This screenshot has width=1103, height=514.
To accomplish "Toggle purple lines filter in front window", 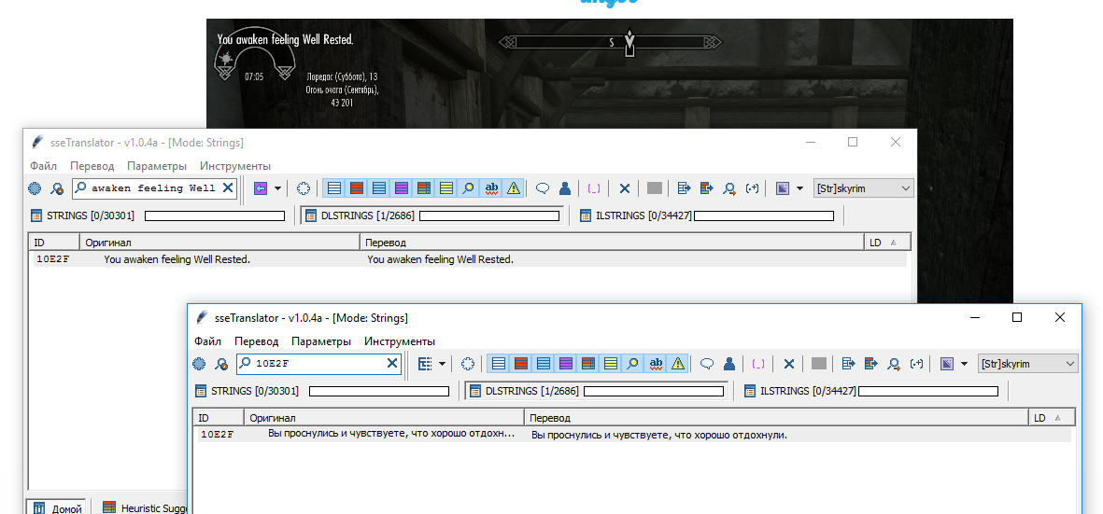I will click(566, 364).
